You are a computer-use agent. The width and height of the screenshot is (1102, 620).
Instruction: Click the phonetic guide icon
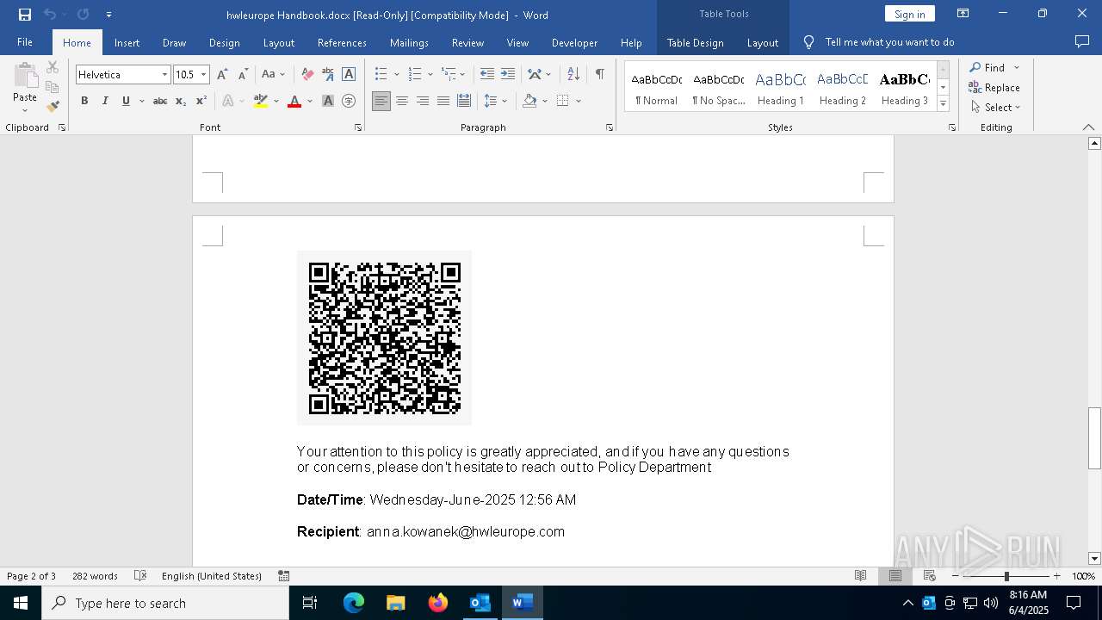(x=328, y=75)
